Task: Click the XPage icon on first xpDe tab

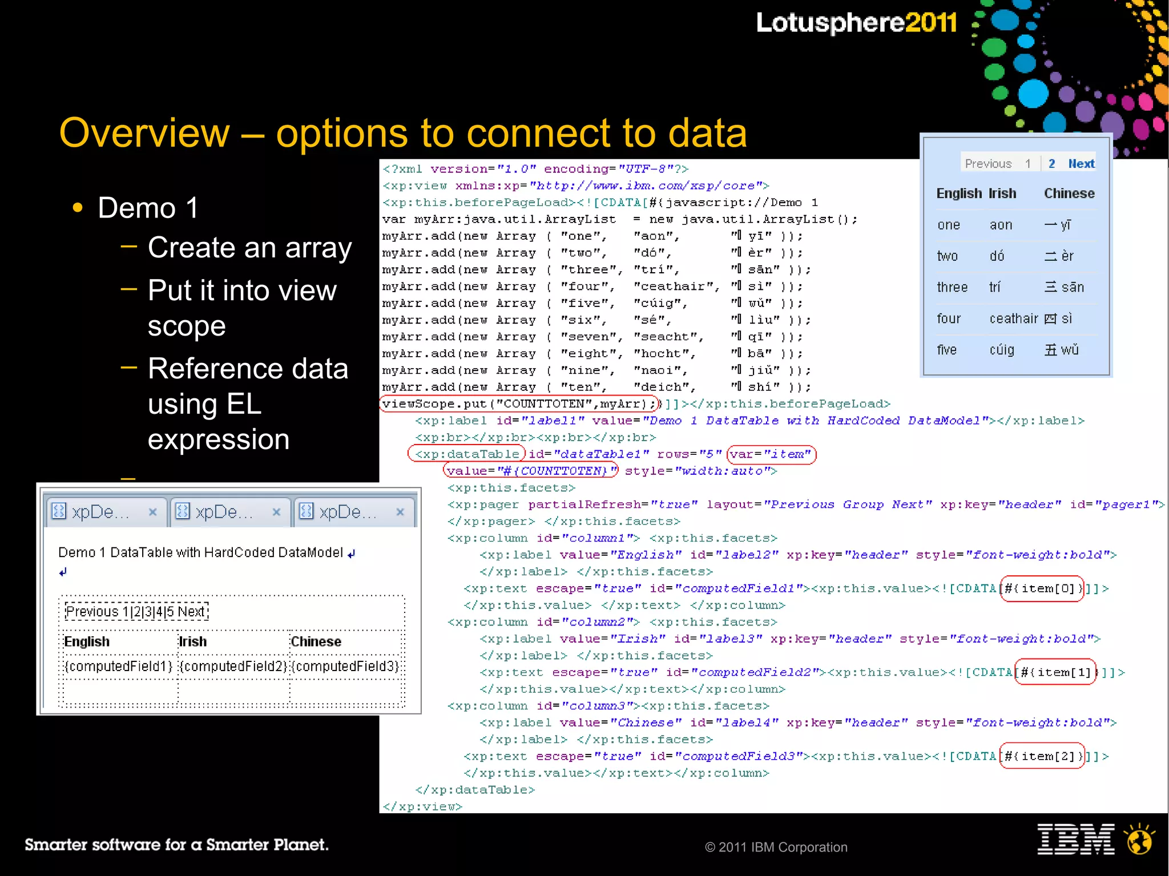Action: click(59, 511)
